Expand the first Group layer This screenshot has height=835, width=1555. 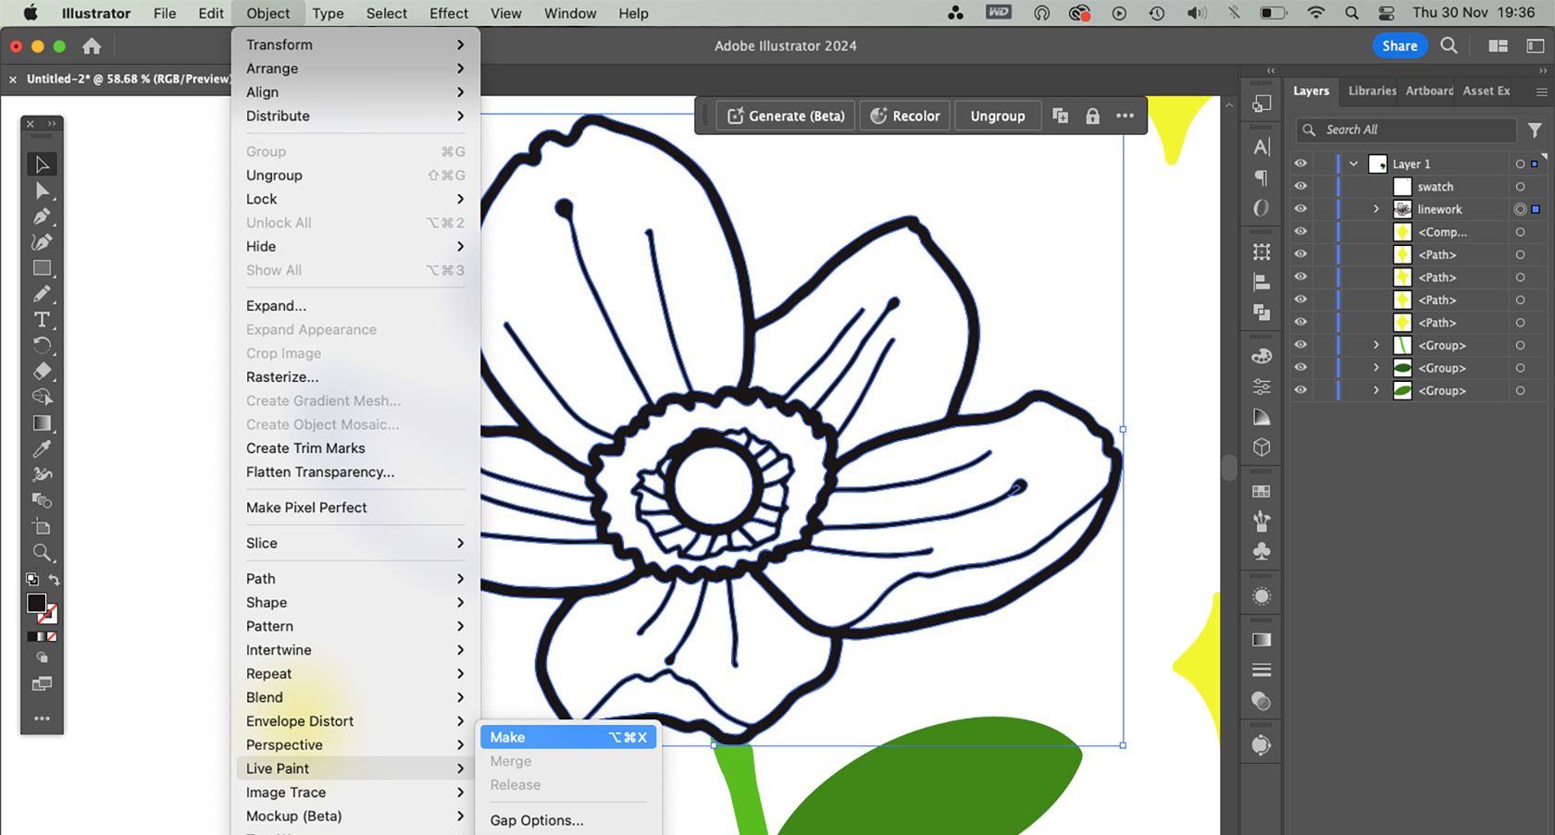pyautogui.click(x=1375, y=345)
